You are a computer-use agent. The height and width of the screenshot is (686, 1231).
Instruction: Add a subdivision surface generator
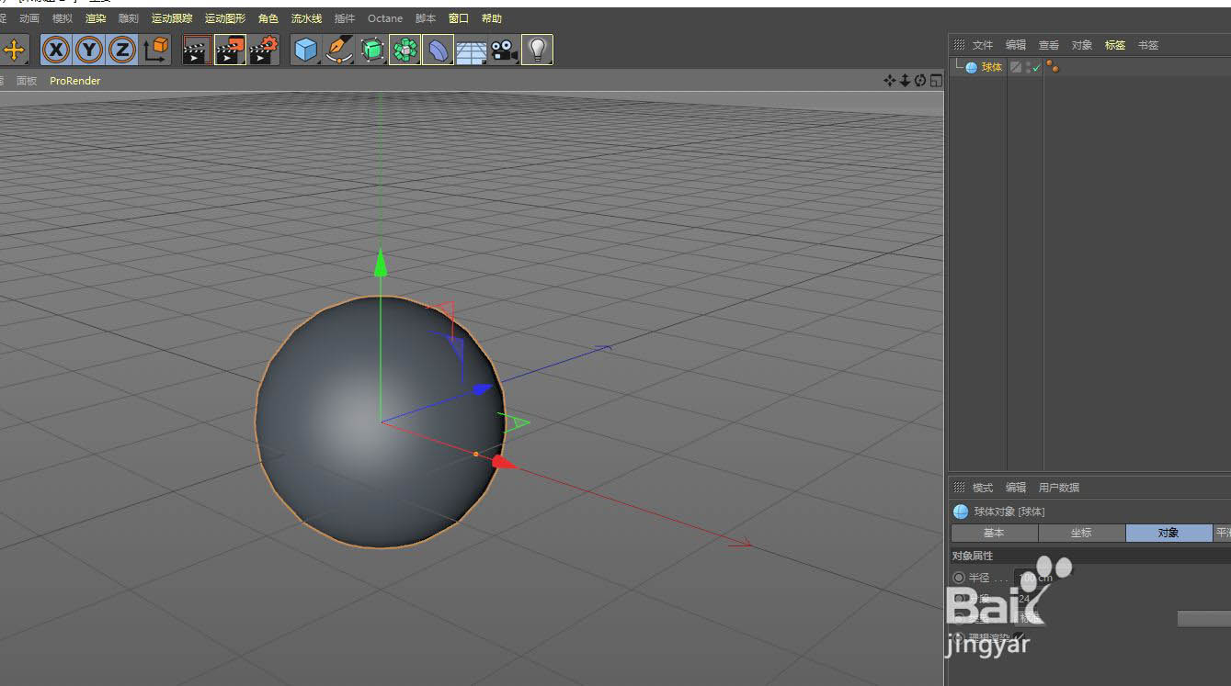coord(372,50)
